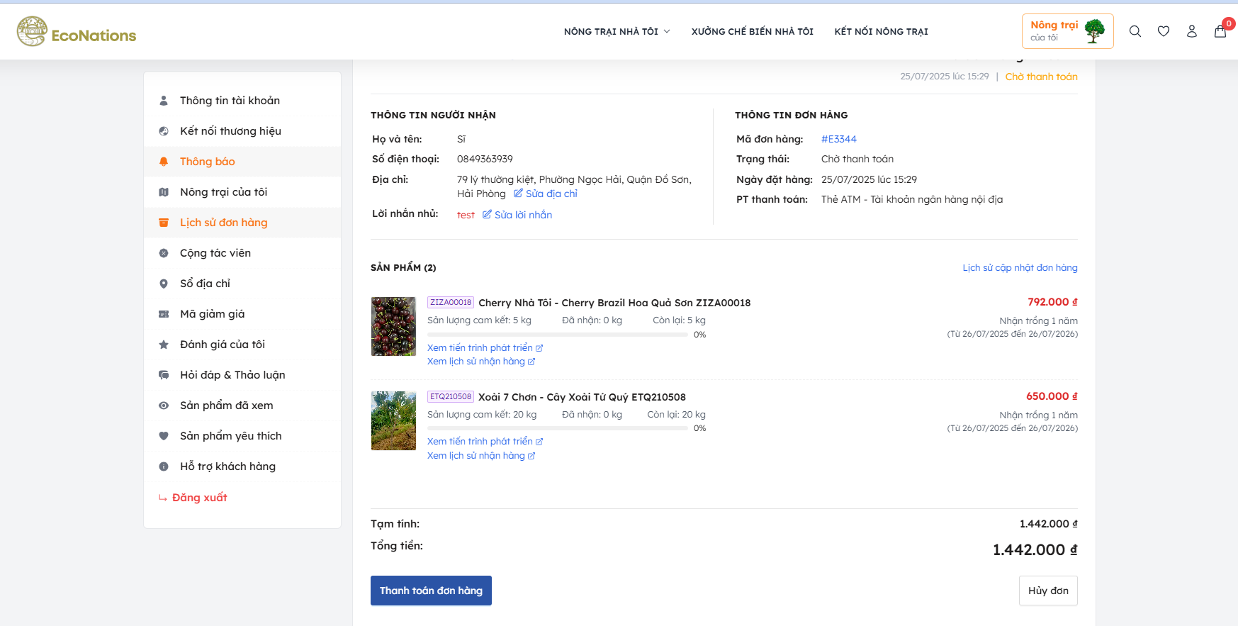Click the pencil icon beside Sửa địa chỉ
Image resolution: width=1238 pixels, height=626 pixels.
point(518,194)
